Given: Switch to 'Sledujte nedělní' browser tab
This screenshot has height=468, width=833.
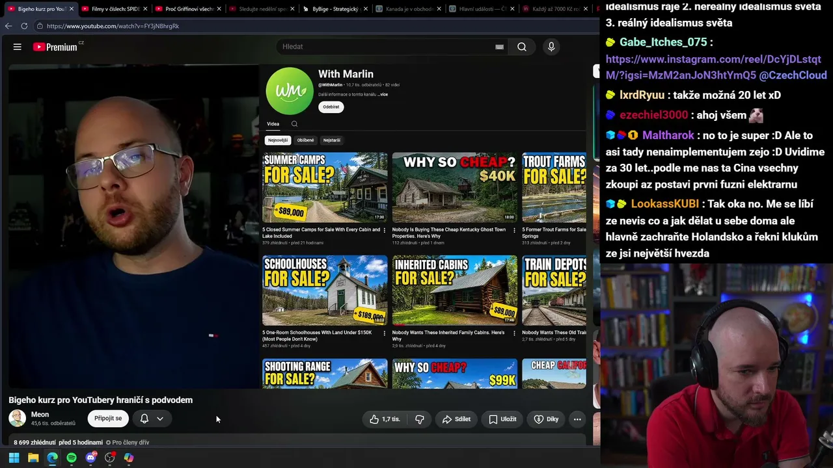Looking at the screenshot, I should (262, 9).
